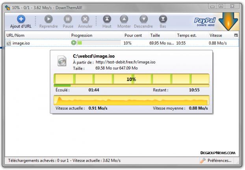The height and width of the screenshot is (170, 245).
Task: Sort by the Vitesse column header
Action: 216,35
